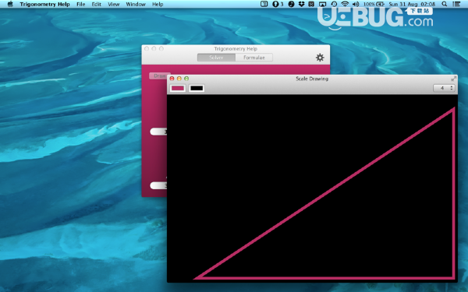Close the Scale Drawing window
The width and height of the screenshot is (468, 292).
click(x=172, y=79)
